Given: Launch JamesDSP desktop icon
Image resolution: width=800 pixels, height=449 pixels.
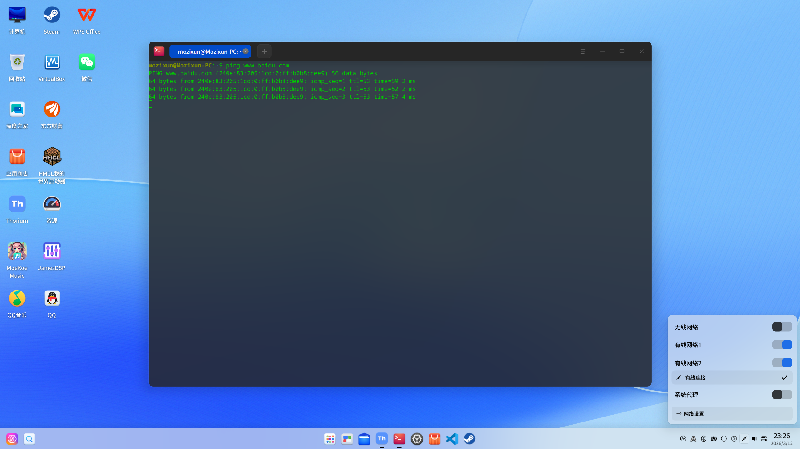Looking at the screenshot, I should coord(52,251).
